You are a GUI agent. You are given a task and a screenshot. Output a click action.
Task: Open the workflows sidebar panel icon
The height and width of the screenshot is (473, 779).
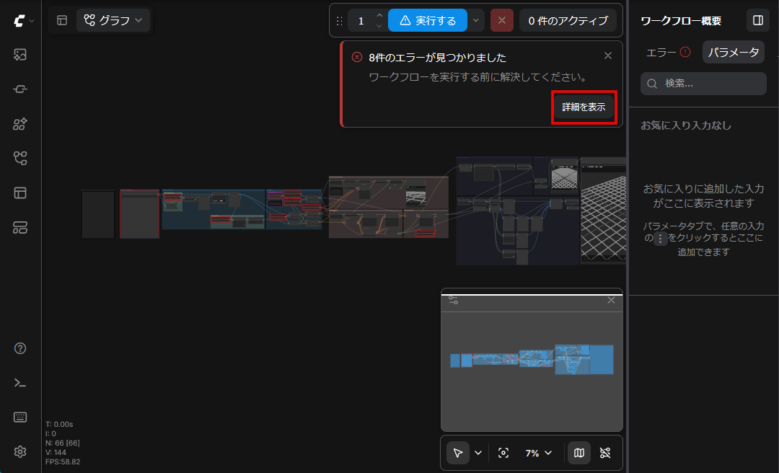[x=20, y=159]
